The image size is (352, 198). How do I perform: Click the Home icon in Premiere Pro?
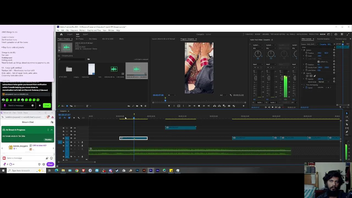pyautogui.click(x=61, y=34)
